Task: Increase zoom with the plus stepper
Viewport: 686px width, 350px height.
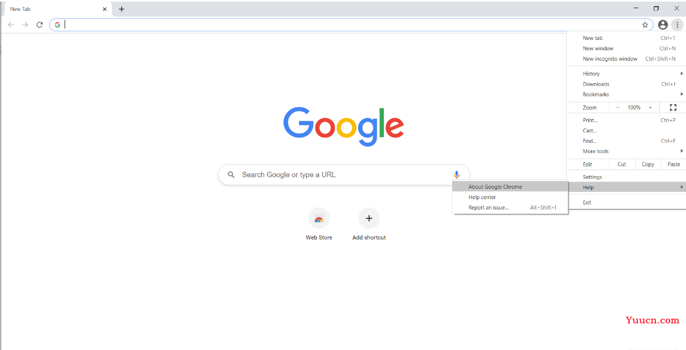Action: tap(650, 108)
